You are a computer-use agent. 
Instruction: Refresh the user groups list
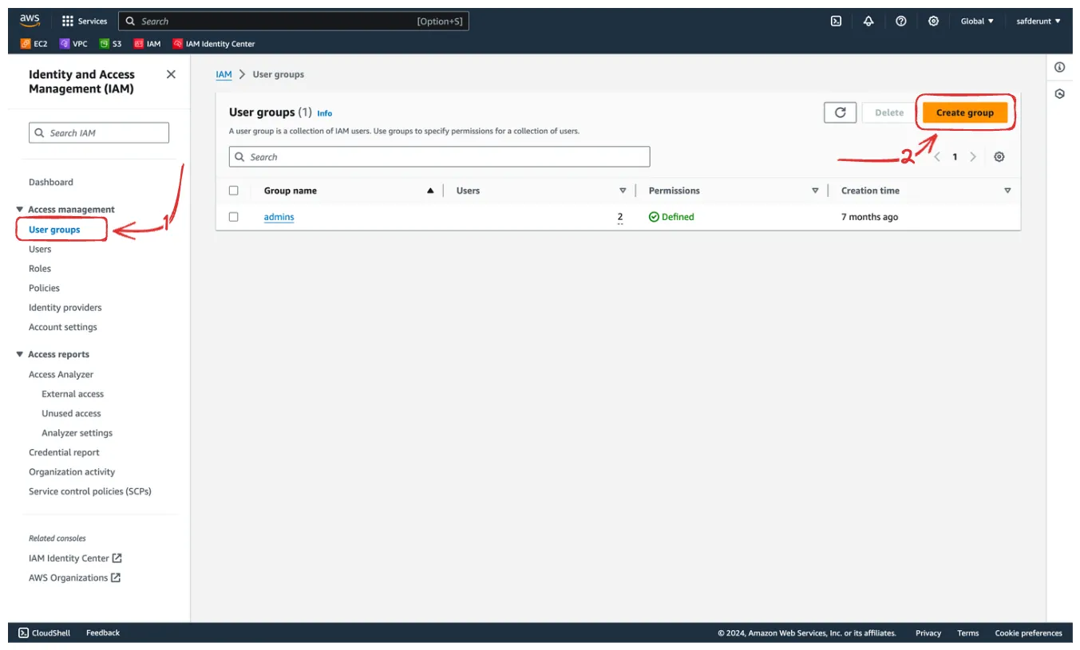tap(840, 112)
